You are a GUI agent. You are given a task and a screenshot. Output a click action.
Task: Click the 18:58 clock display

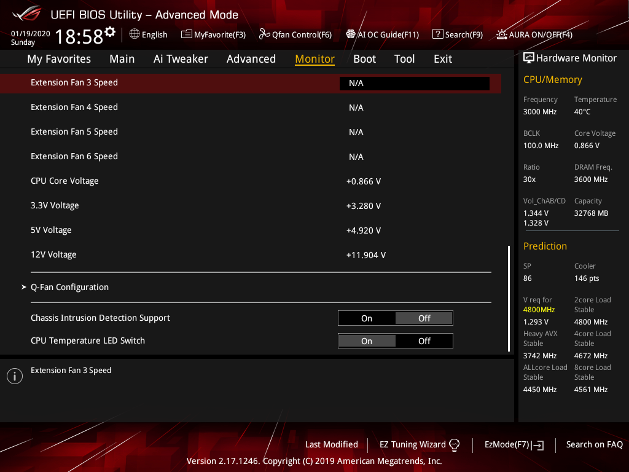coord(79,37)
